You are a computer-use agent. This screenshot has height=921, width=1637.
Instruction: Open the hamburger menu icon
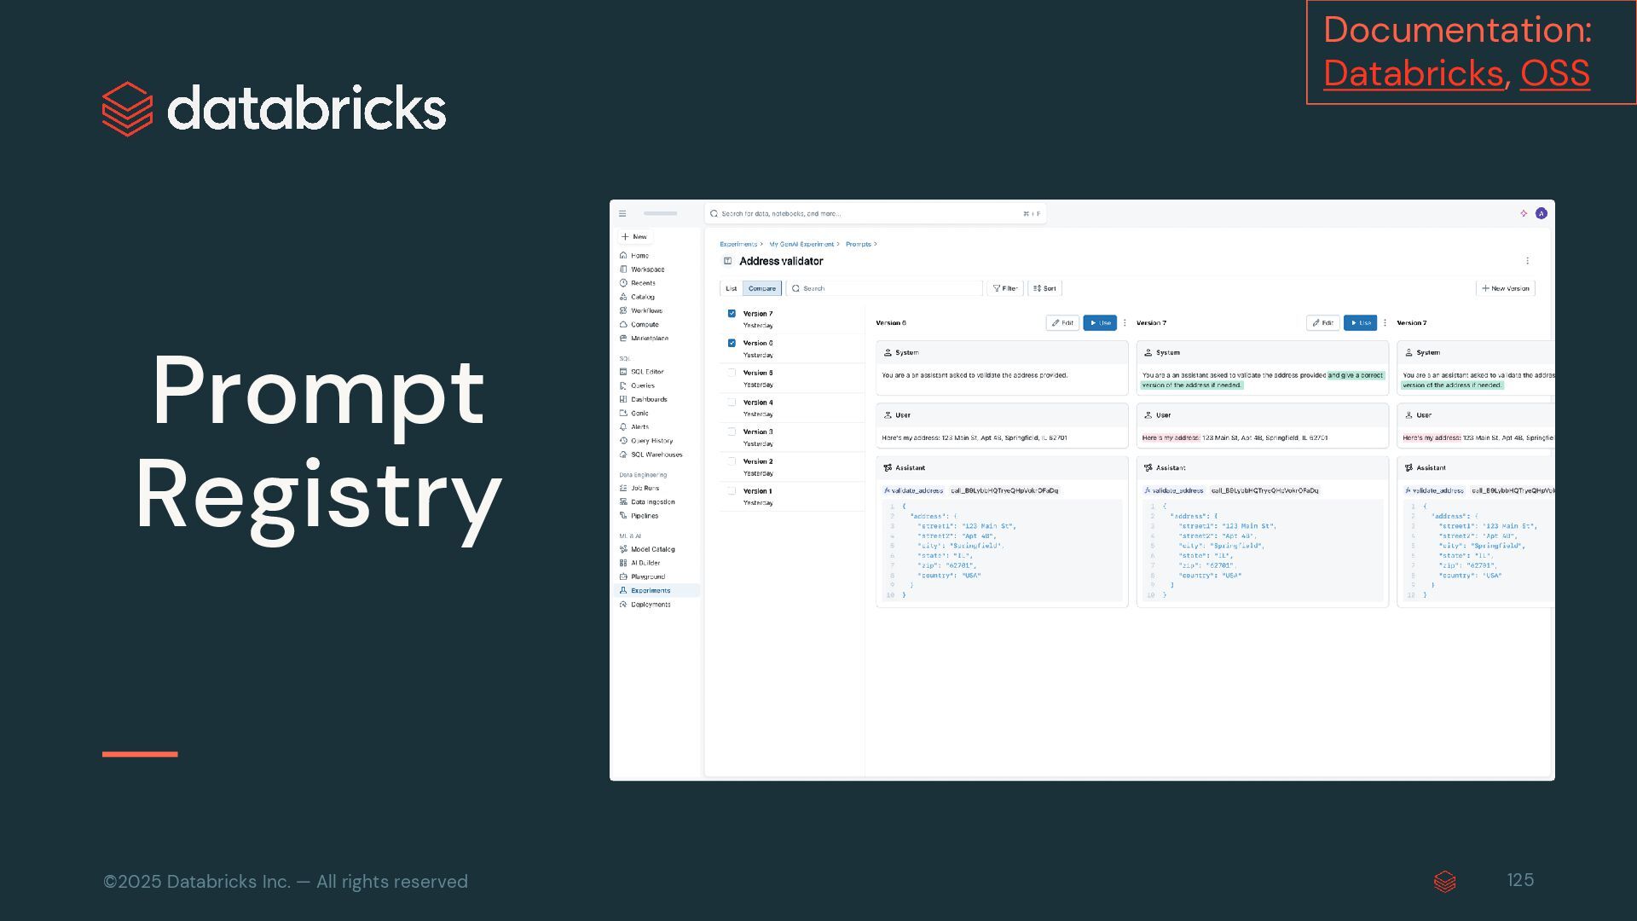point(622,214)
